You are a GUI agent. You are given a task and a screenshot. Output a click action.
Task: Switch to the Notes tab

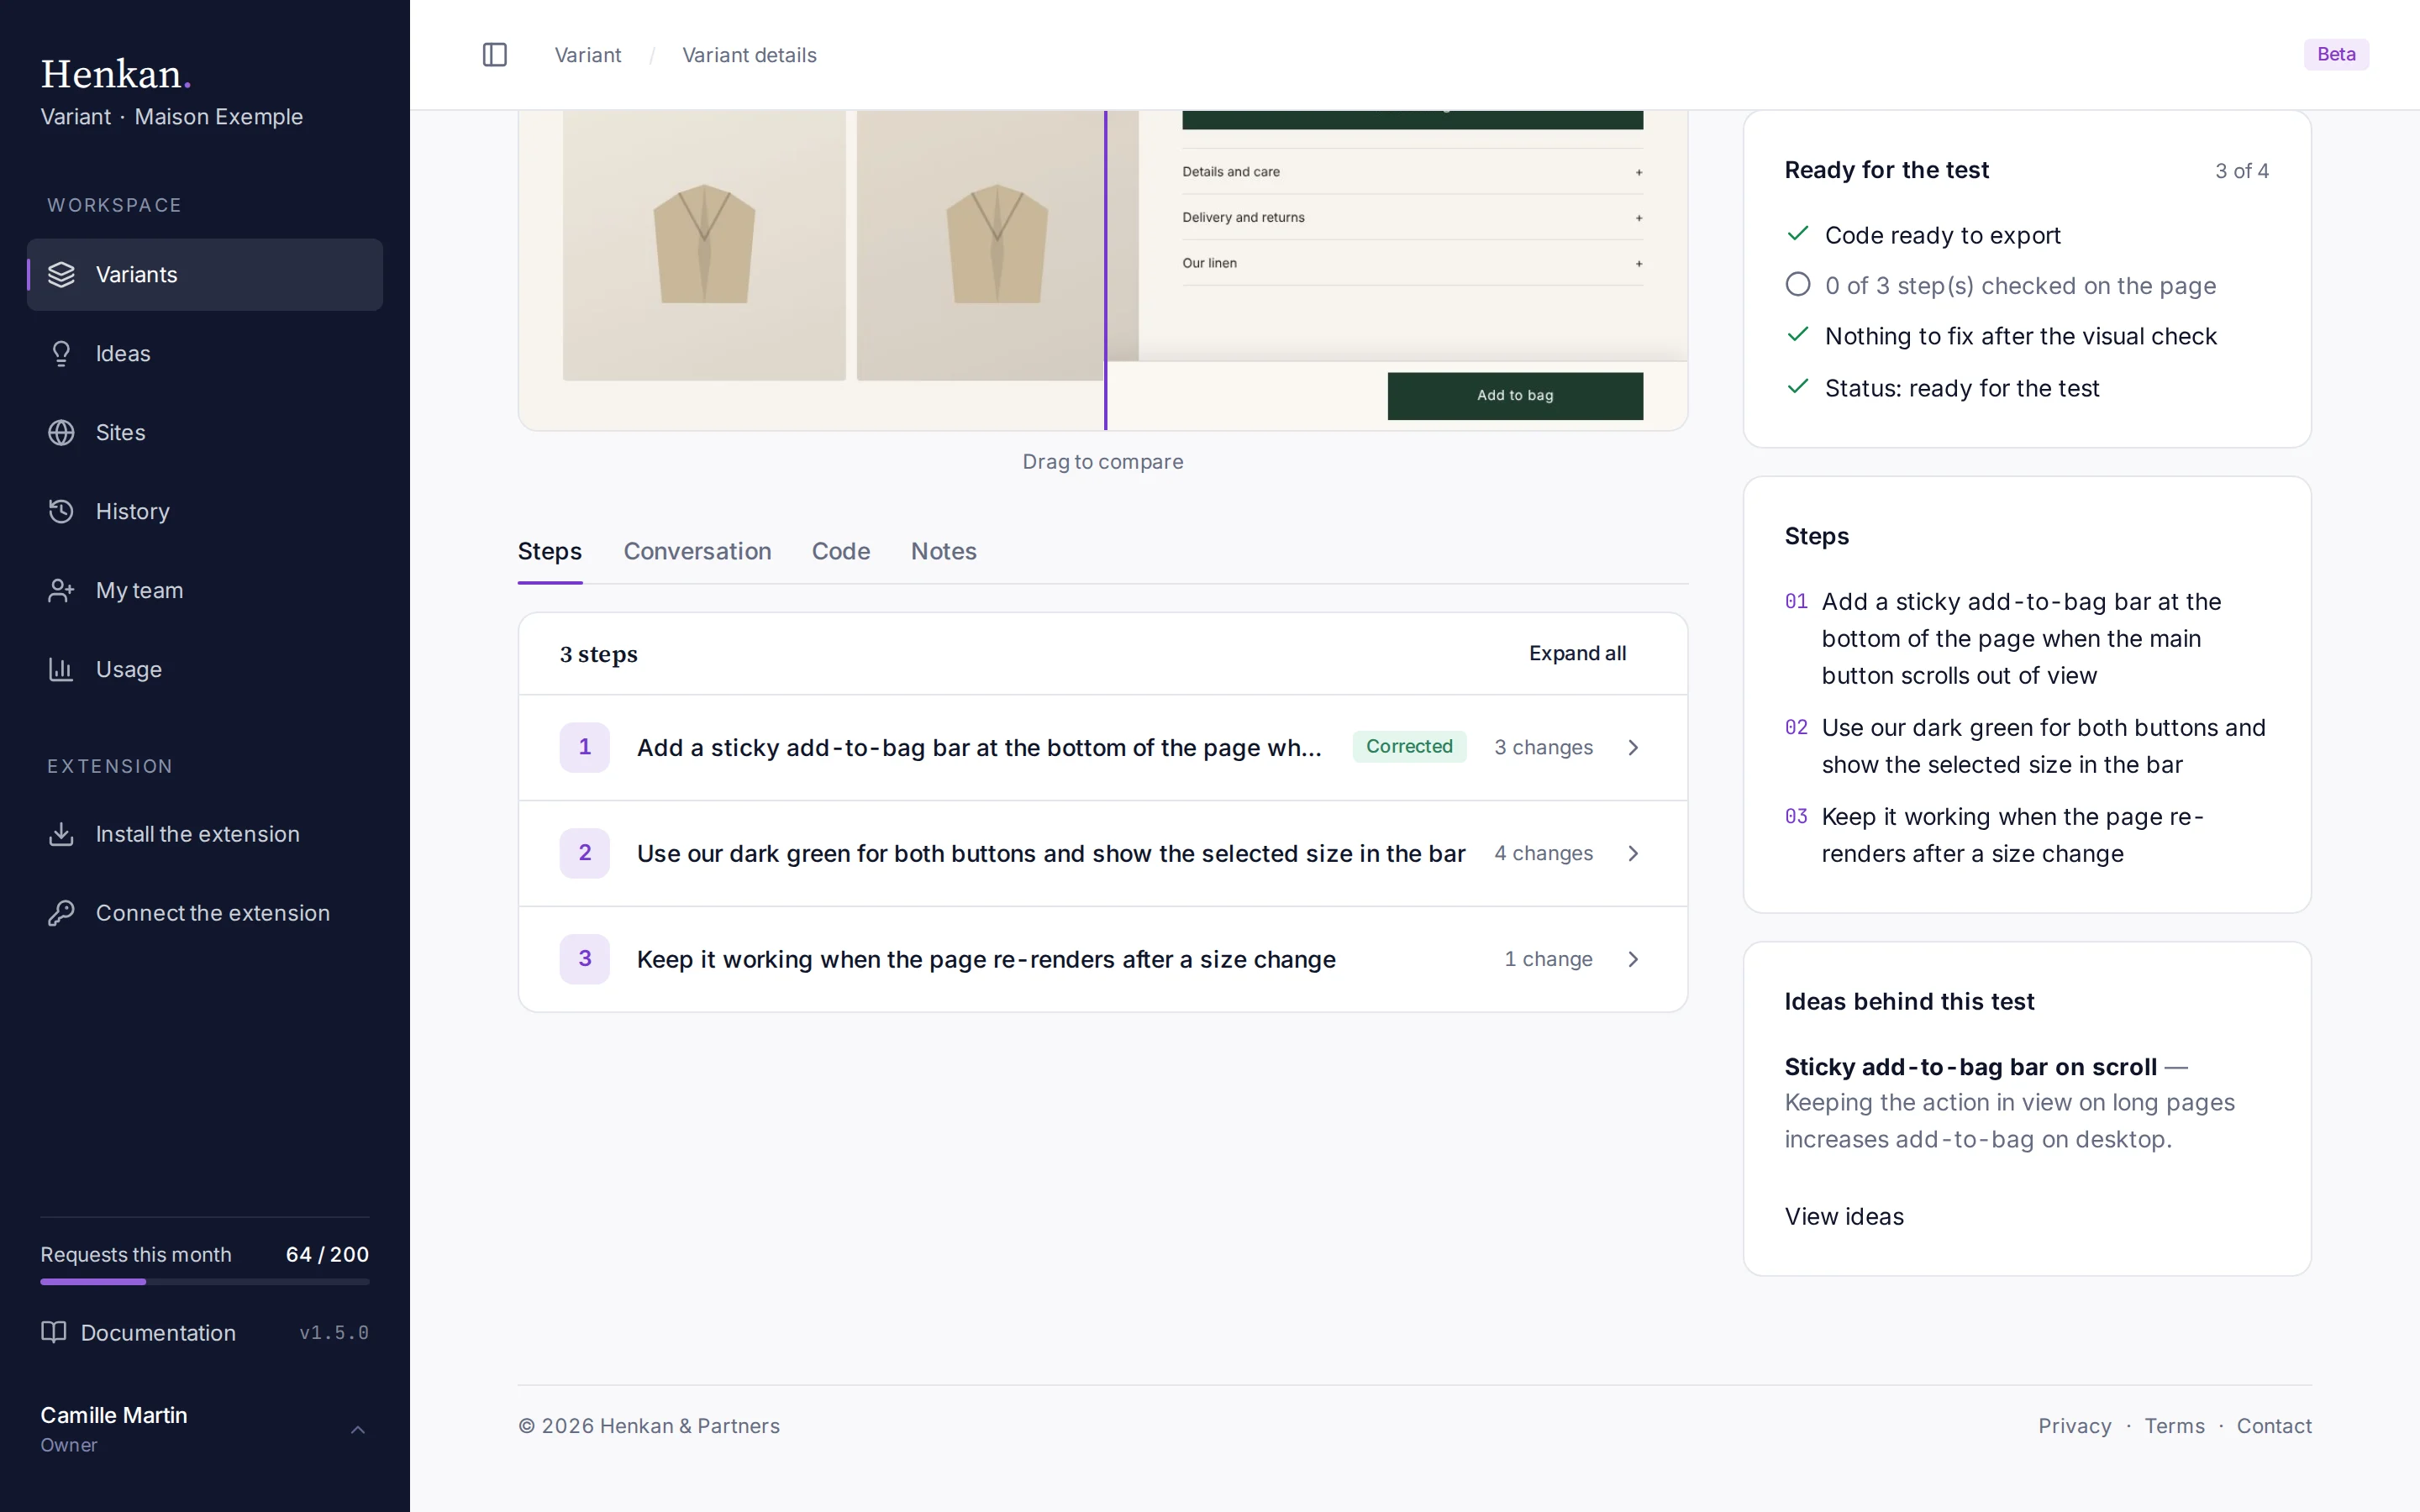(x=944, y=552)
